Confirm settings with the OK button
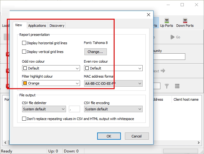The image size is (204, 154). tap(109, 136)
